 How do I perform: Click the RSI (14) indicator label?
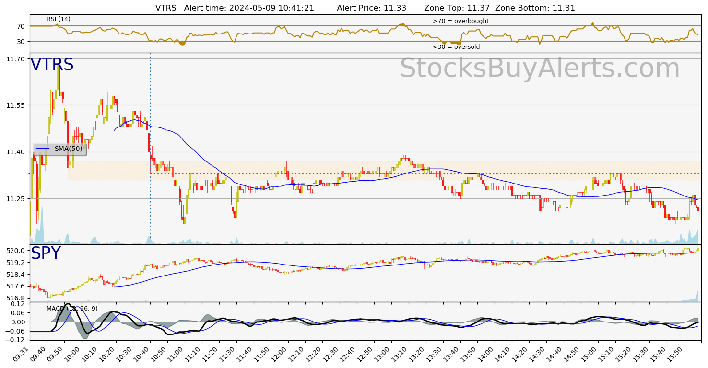tap(59, 19)
